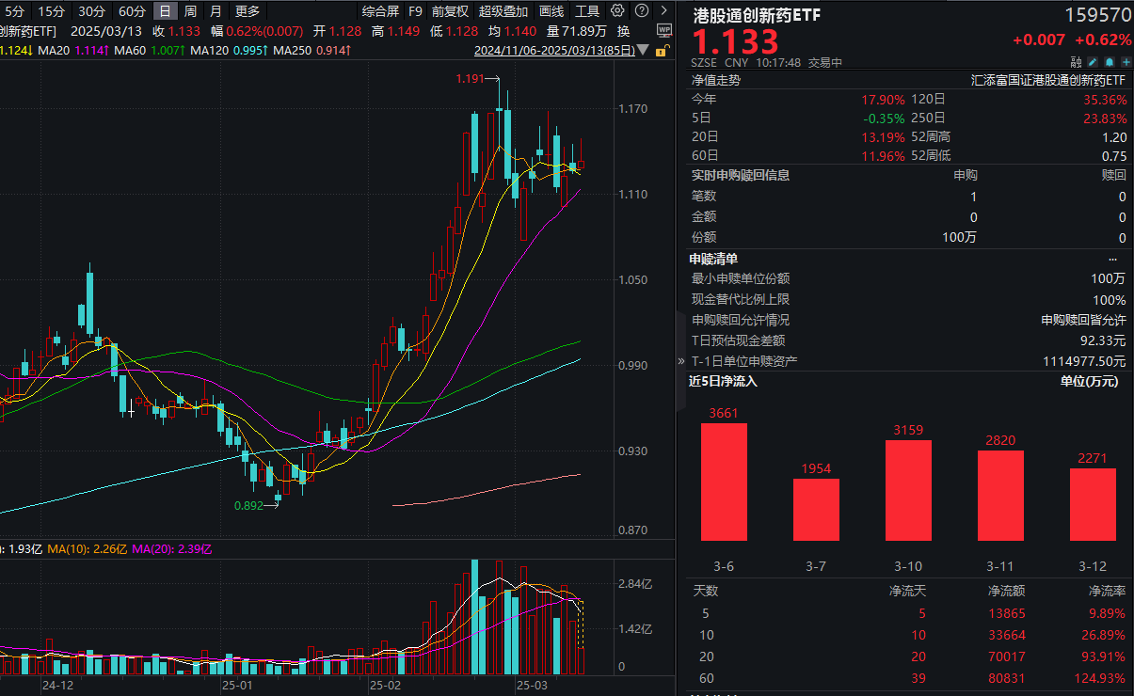Click the 3-11 net inflow bar

[1000, 496]
